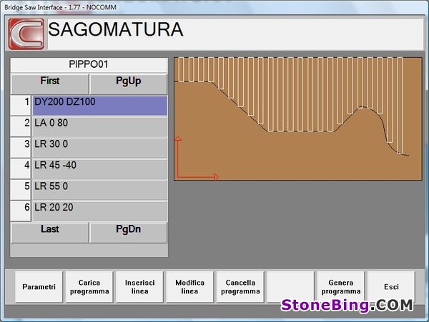The height and width of the screenshot is (322, 429).
Task: Jump to the First program line
Action: coord(50,84)
